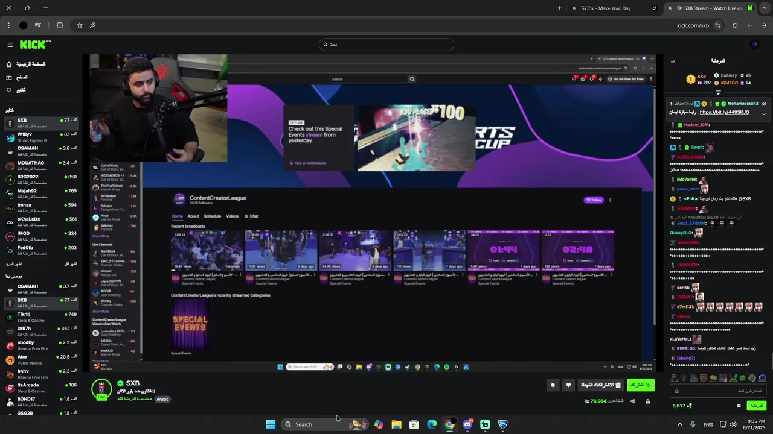
Task: Click kick.com/sxb address bar
Action: [693, 25]
